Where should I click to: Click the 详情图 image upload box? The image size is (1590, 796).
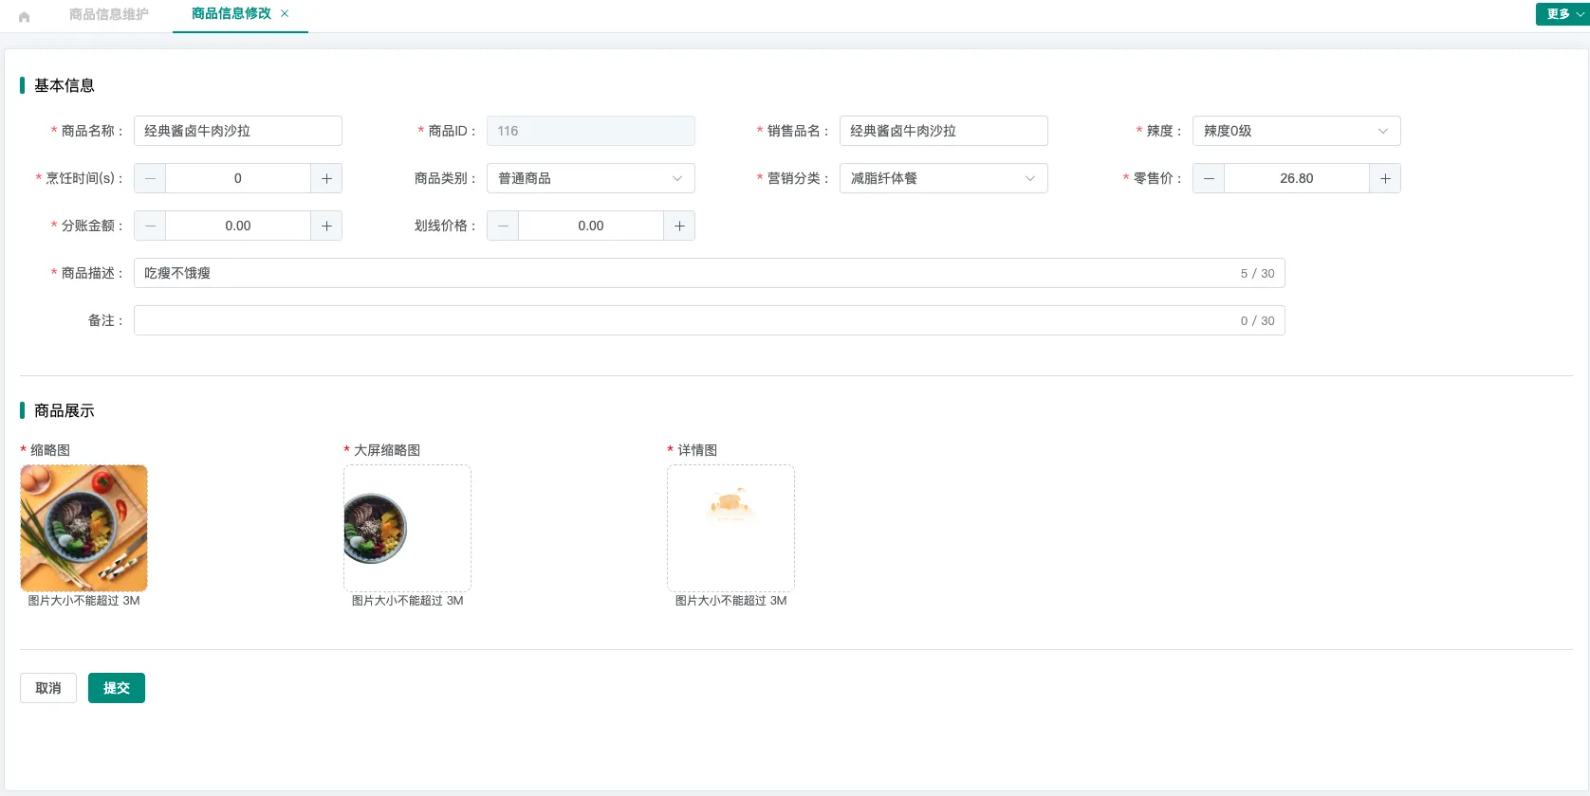pos(730,528)
